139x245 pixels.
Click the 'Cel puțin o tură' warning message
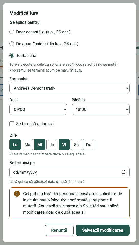coord(73,203)
